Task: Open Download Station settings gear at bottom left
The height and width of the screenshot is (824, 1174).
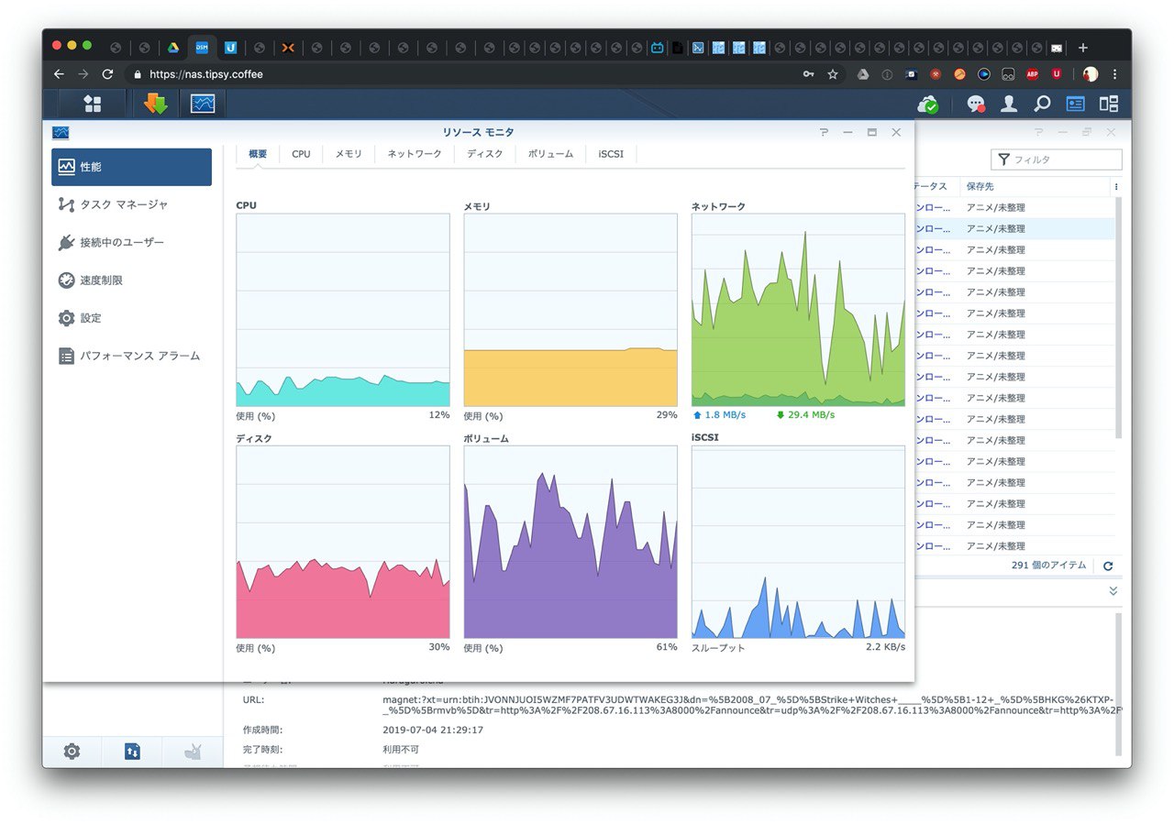Action: click(x=72, y=752)
